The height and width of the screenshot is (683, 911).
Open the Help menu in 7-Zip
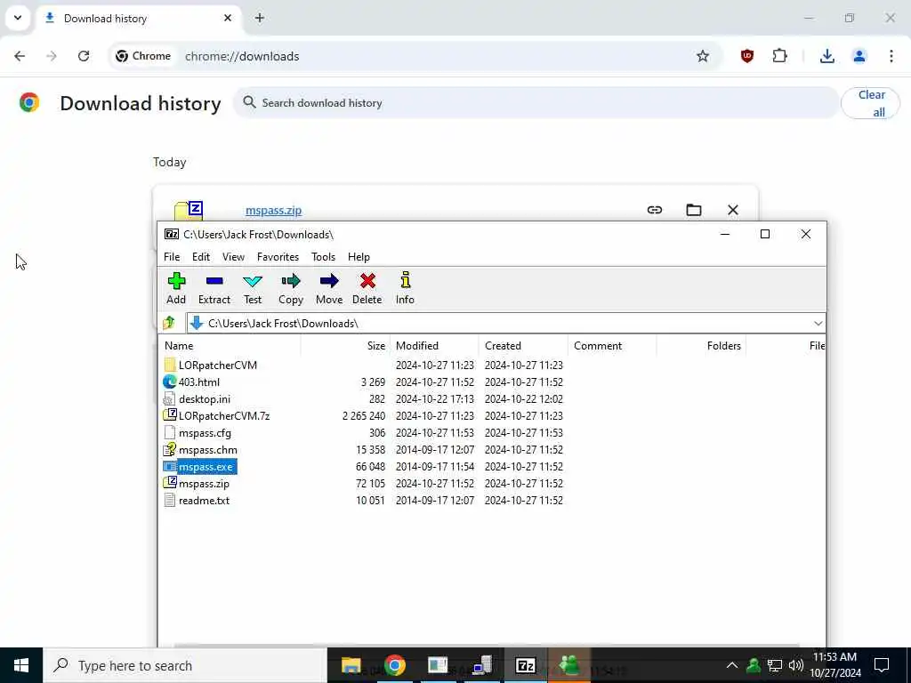pyautogui.click(x=359, y=257)
